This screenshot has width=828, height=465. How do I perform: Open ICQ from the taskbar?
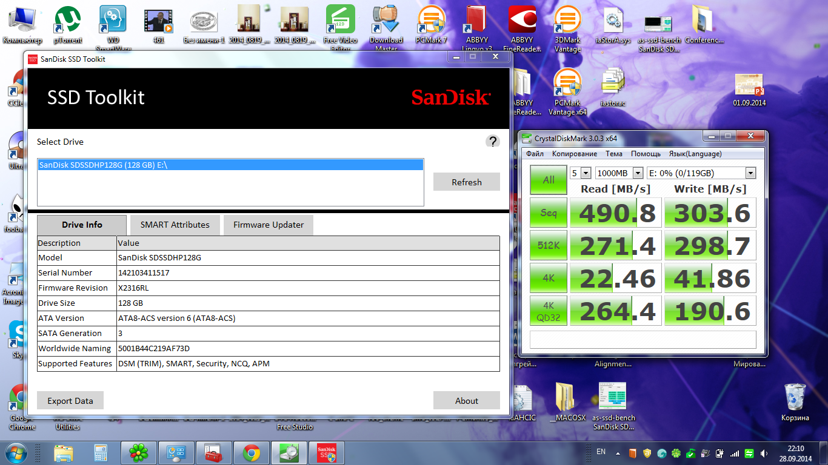point(139,453)
